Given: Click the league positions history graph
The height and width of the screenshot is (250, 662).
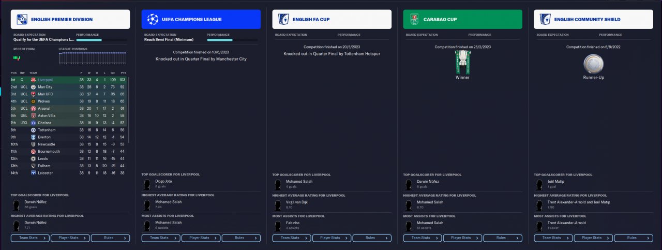Looking at the screenshot, I should tap(94, 58).
